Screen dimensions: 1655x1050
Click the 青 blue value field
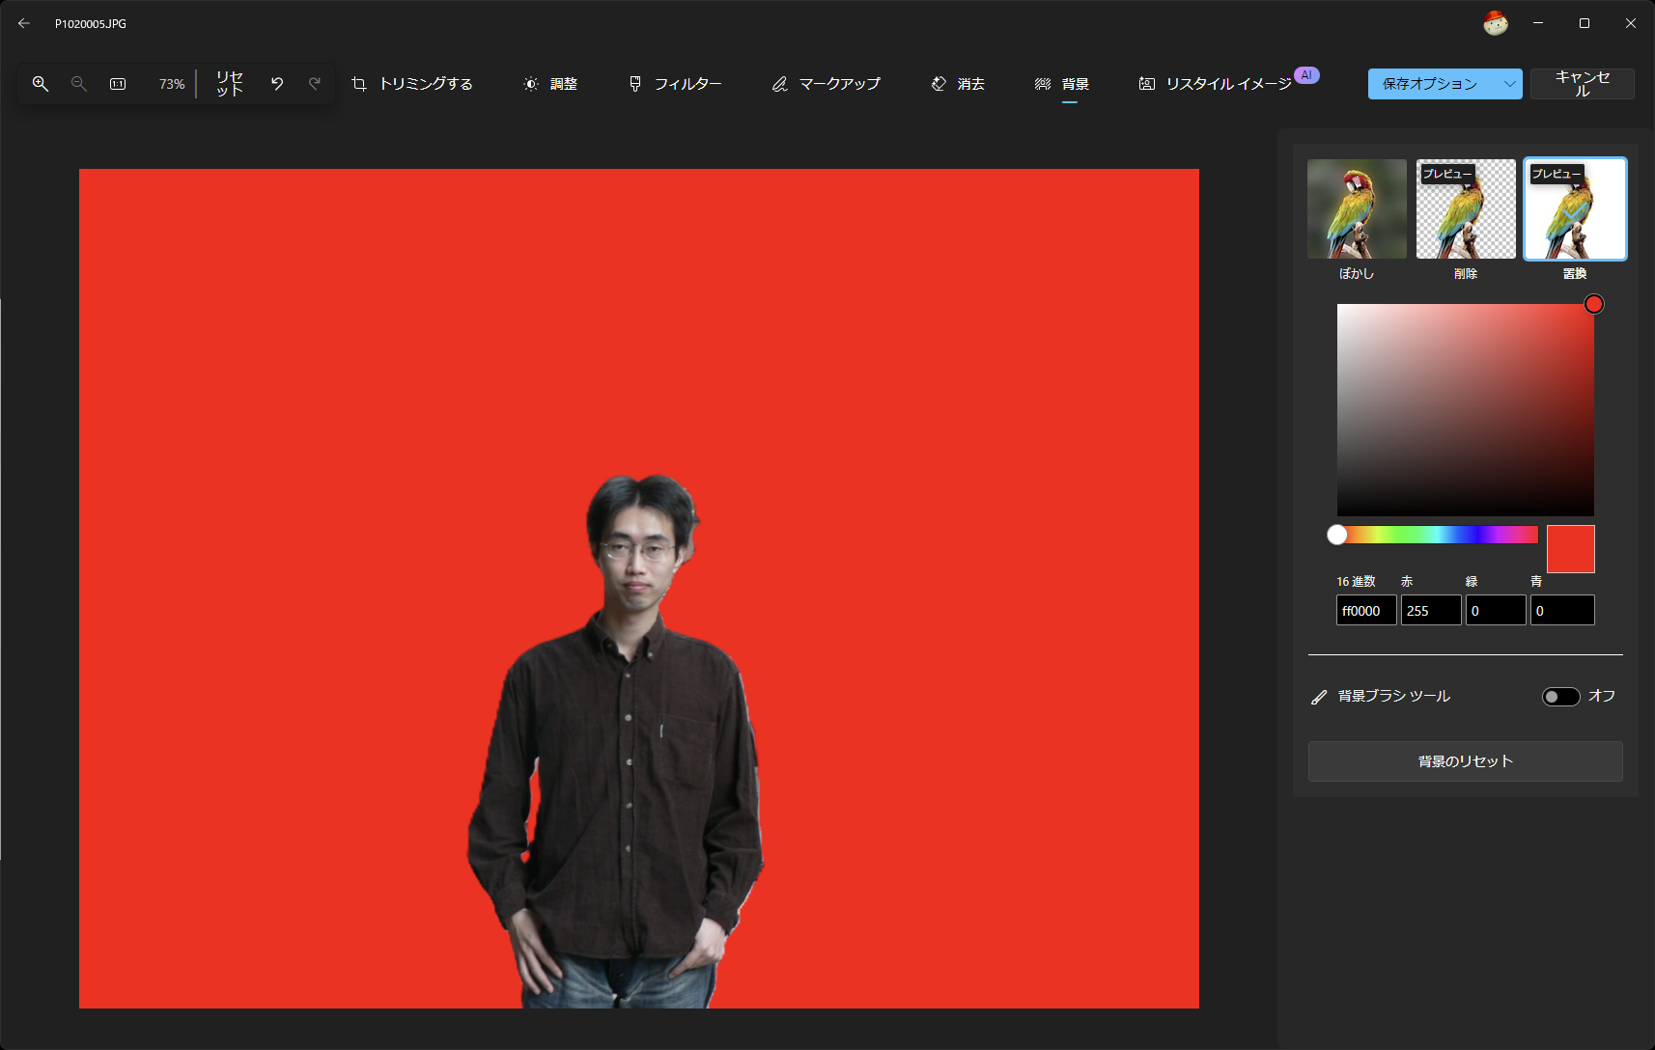tap(1562, 611)
